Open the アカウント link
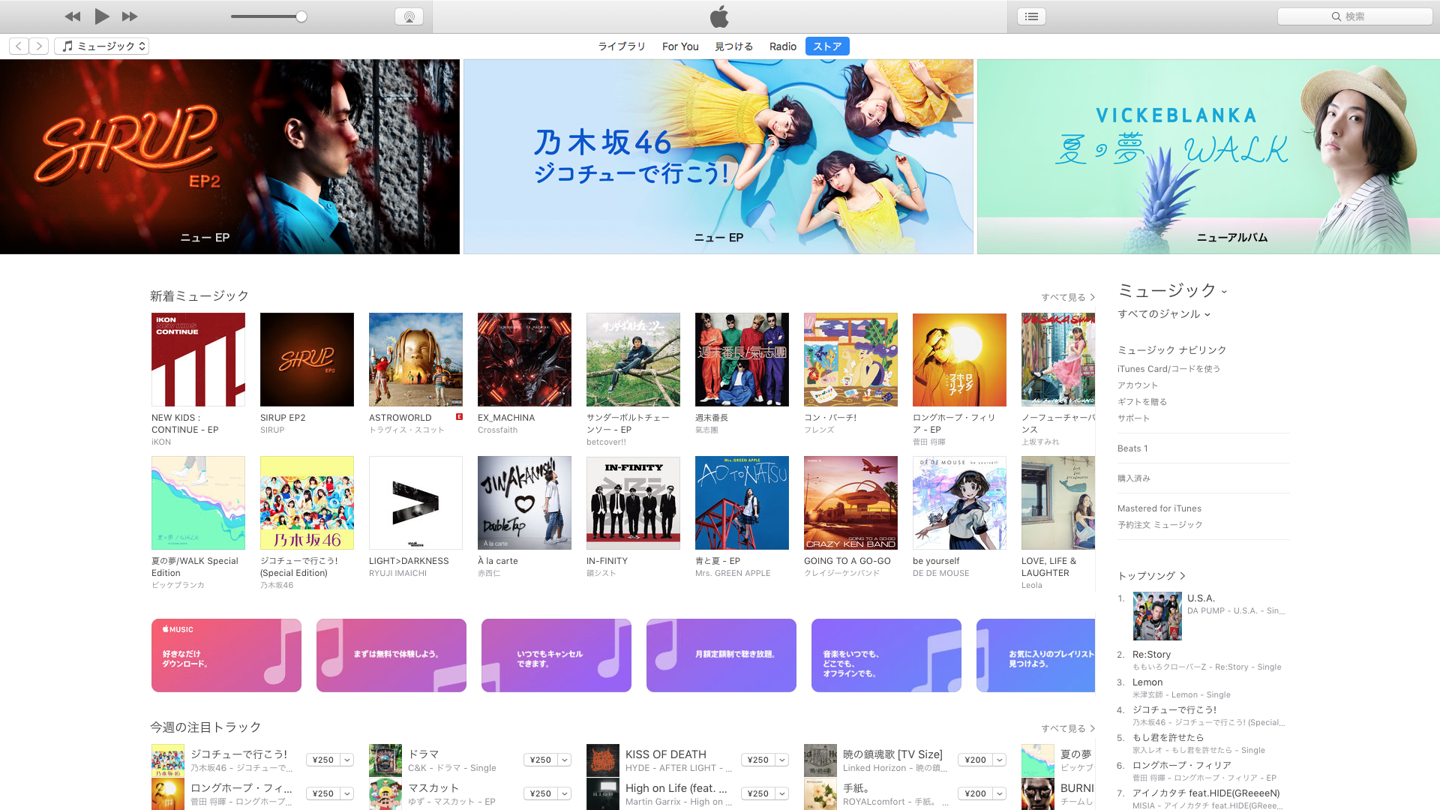The image size is (1440, 810). point(1138,385)
